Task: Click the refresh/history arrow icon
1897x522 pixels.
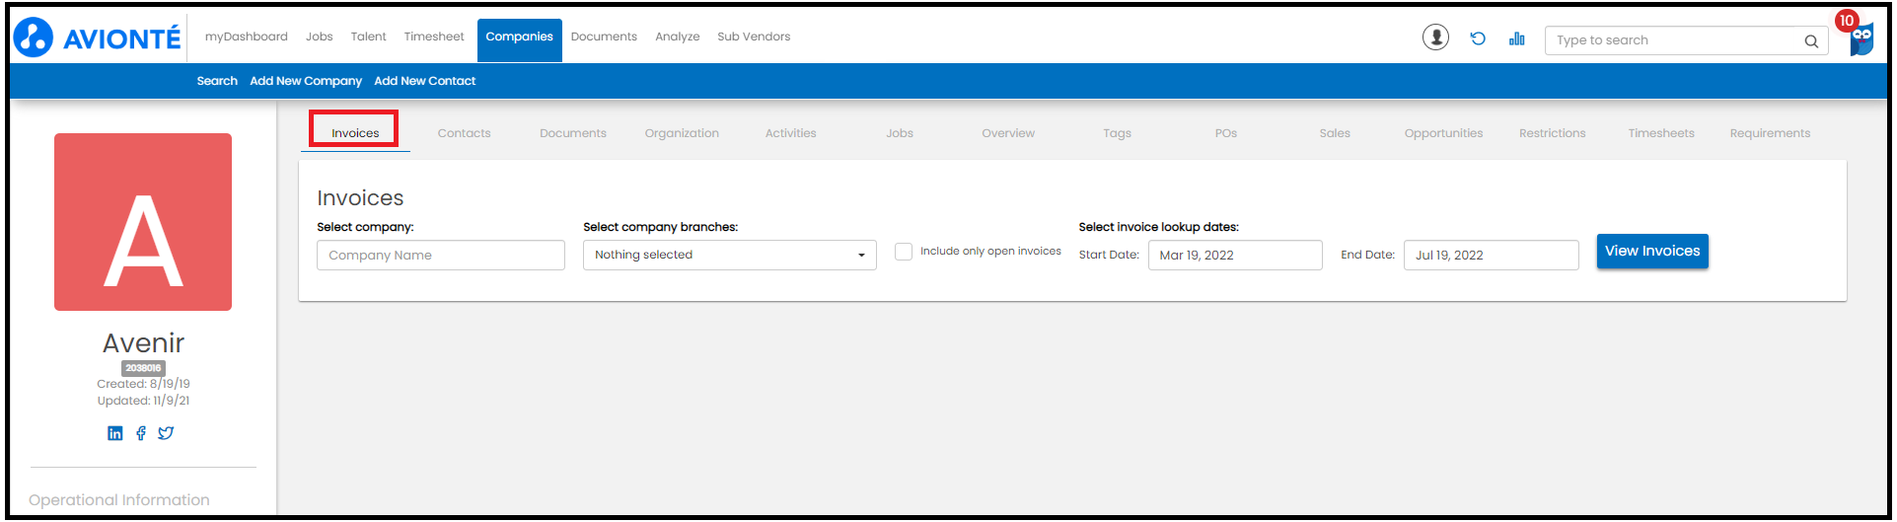Action: [x=1478, y=38]
